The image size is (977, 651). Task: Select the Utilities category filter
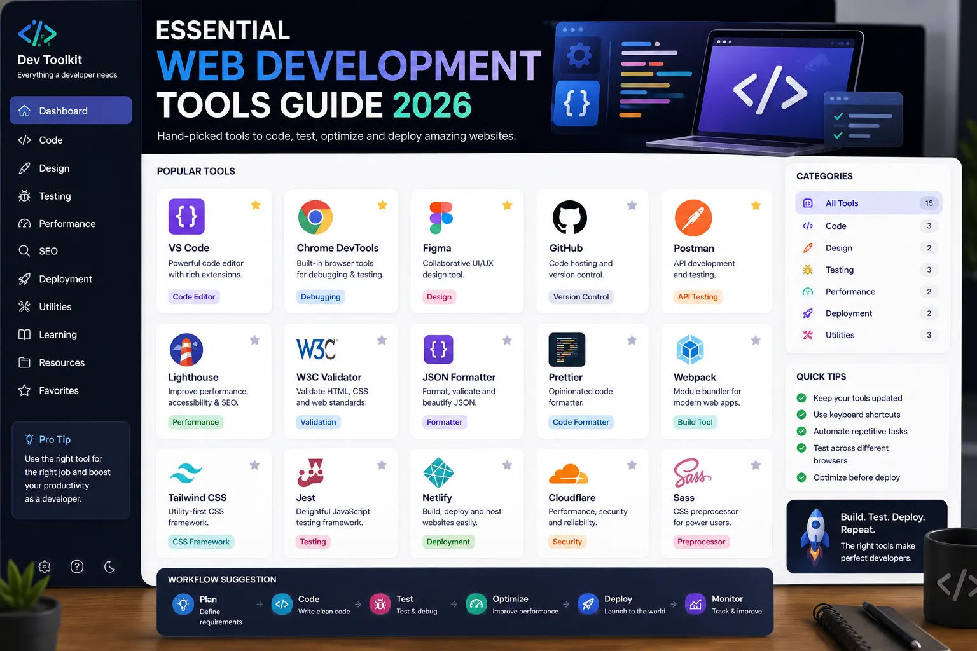click(868, 335)
